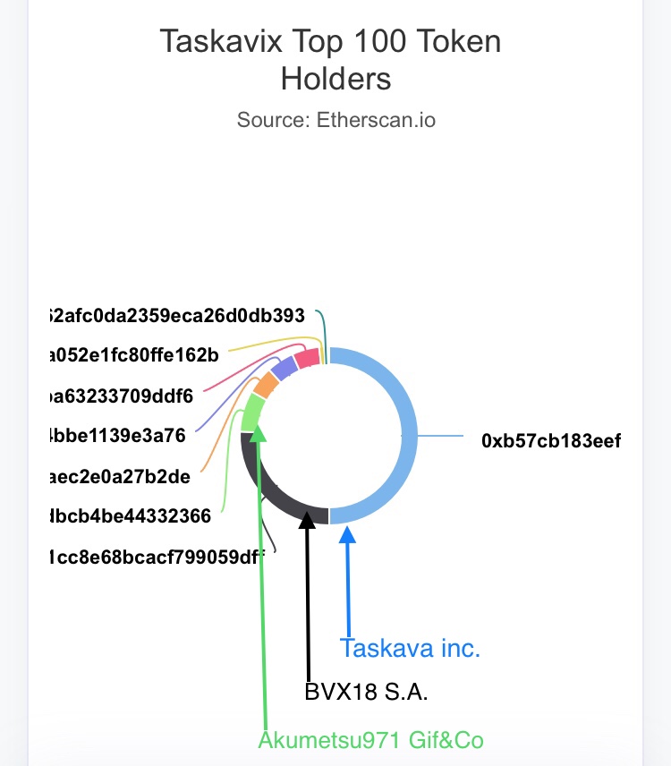Open the Source: Etherscan.io subtitle

pyautogui.click(x=336, y=119)
